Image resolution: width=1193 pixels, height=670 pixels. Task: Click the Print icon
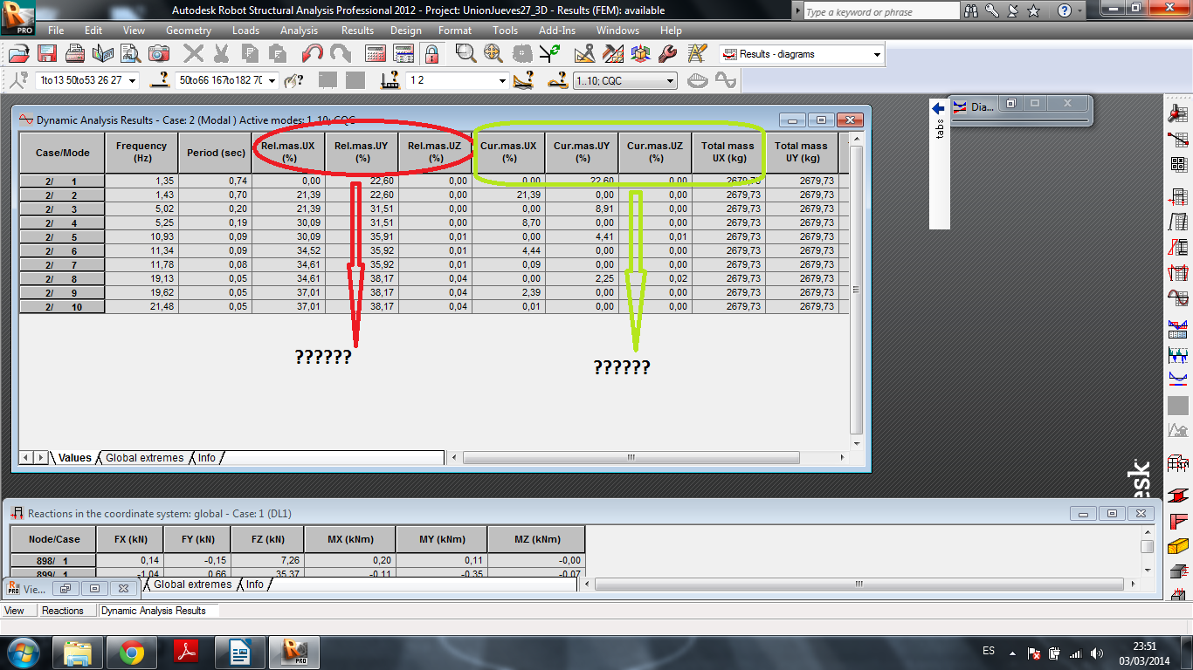[75, 53]
